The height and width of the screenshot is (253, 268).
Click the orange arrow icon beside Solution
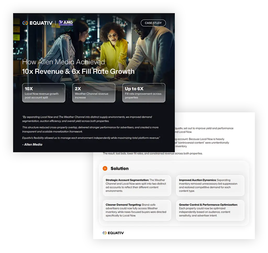click(105, 168)
